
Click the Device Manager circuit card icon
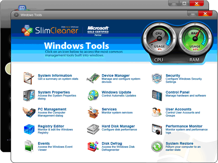pos(93,78)
